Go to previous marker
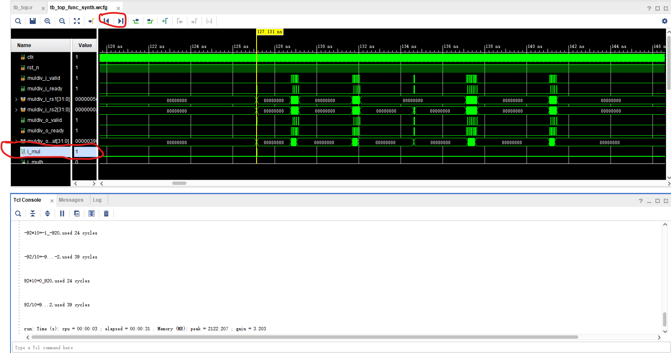 [180, 21]
